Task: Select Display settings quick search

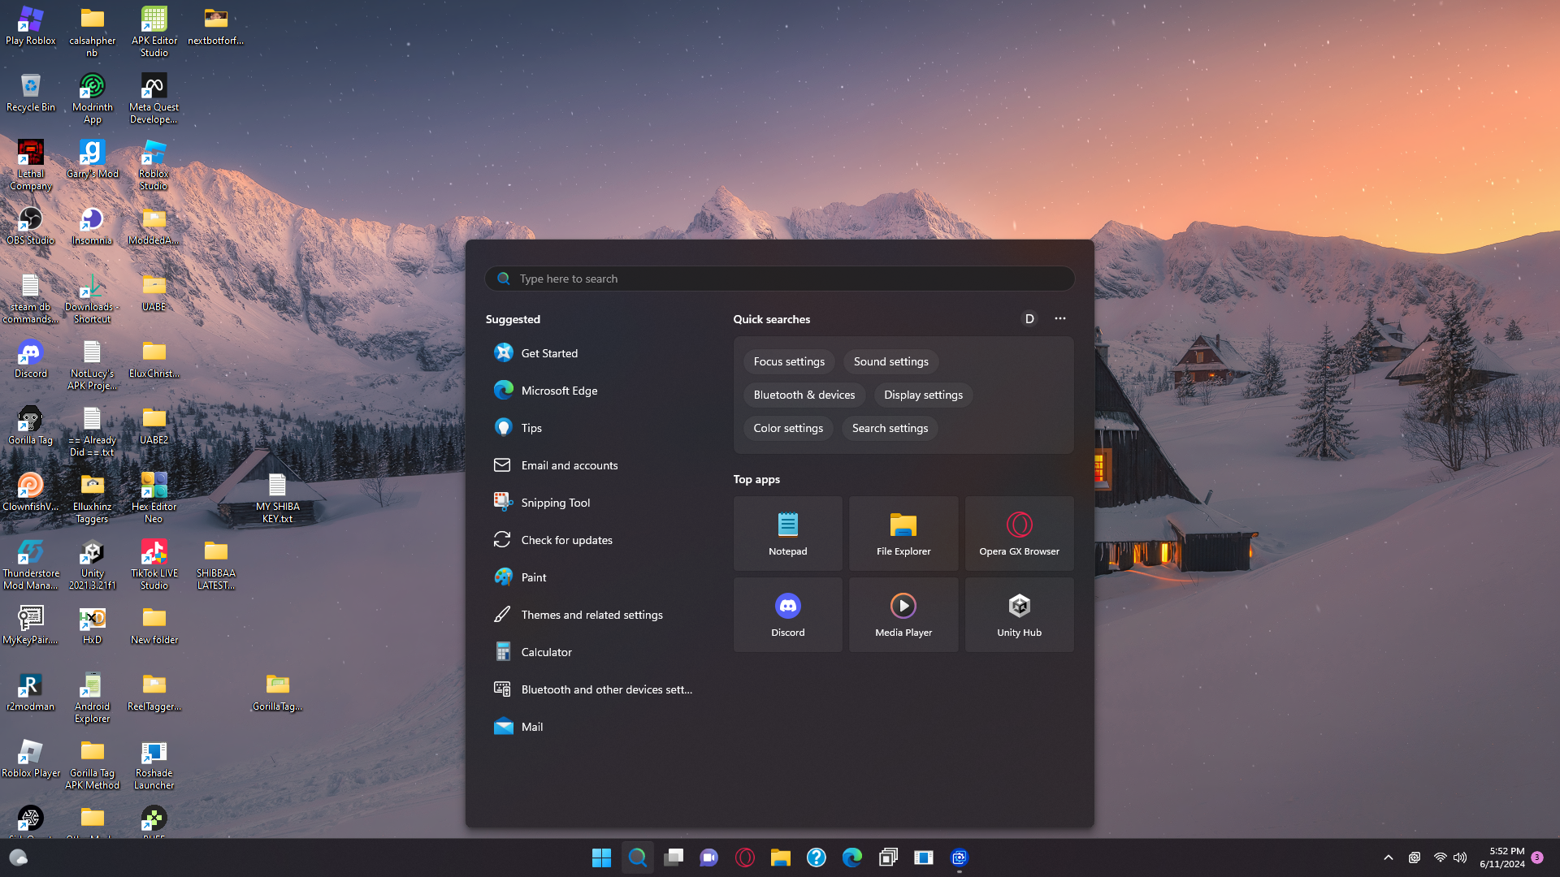Action: pos(923,395)
